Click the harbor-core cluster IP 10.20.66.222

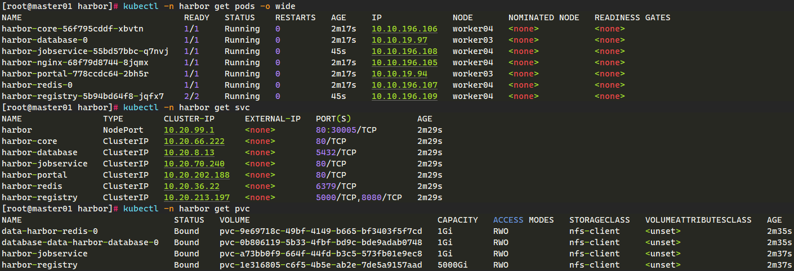[x=194, y=141]
